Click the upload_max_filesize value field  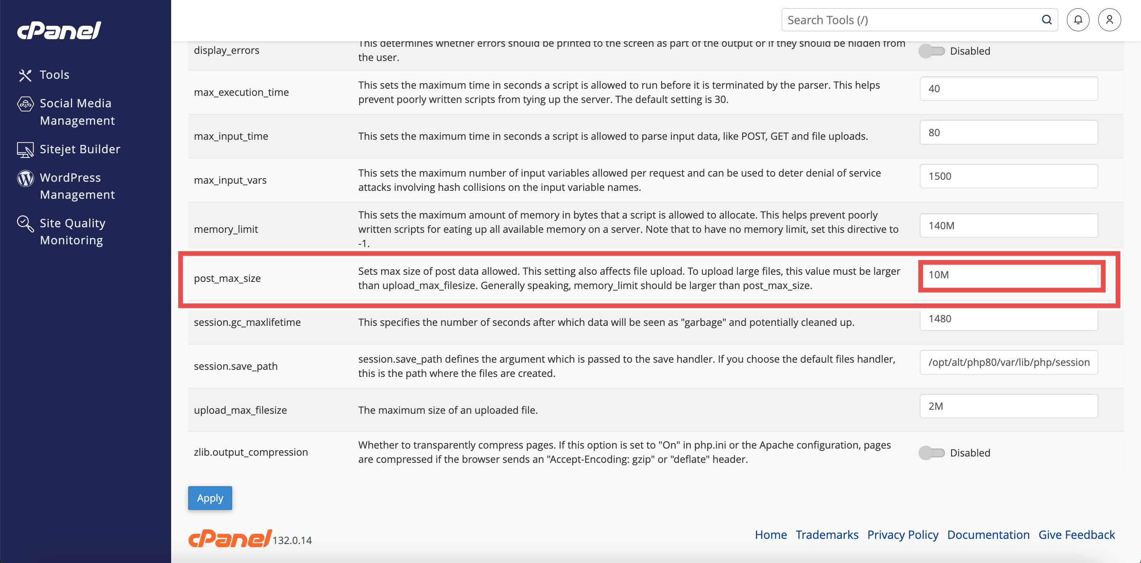tap(1009, 406)
